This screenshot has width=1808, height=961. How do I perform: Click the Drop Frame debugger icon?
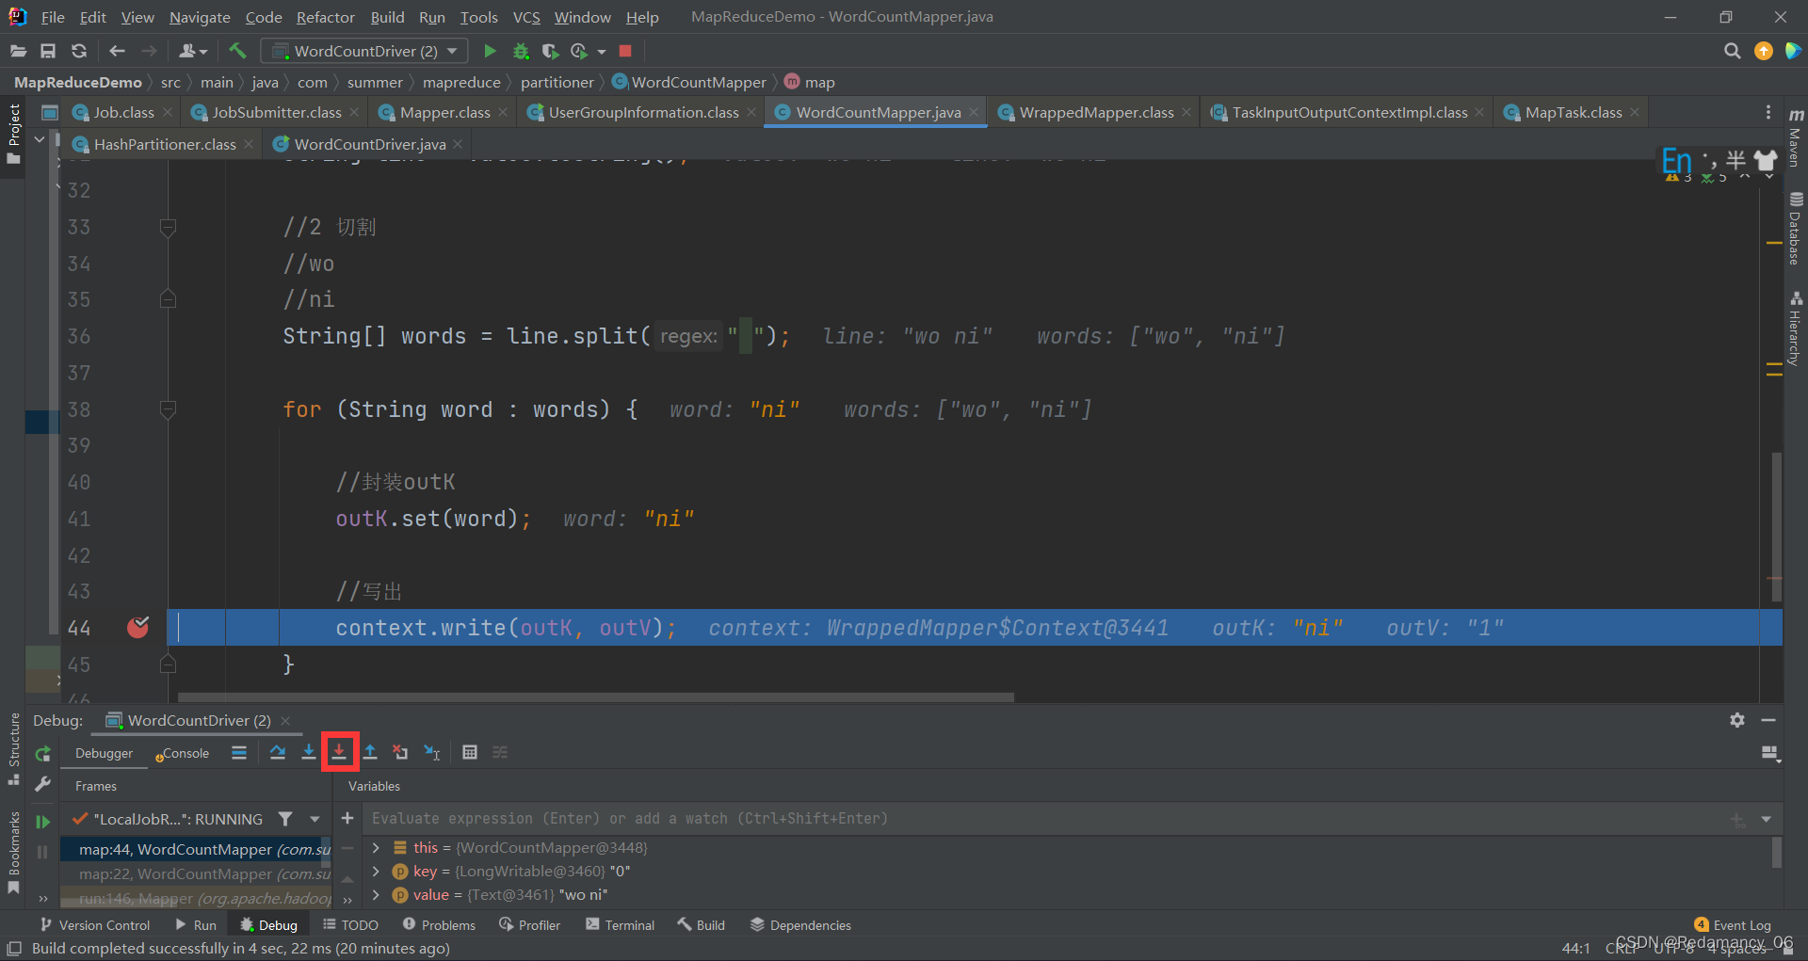[400, 752]
